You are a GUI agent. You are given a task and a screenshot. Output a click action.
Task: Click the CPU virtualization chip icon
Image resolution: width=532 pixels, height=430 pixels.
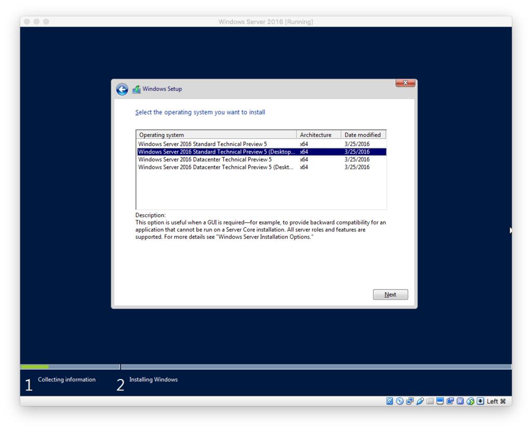coord(460,401)
